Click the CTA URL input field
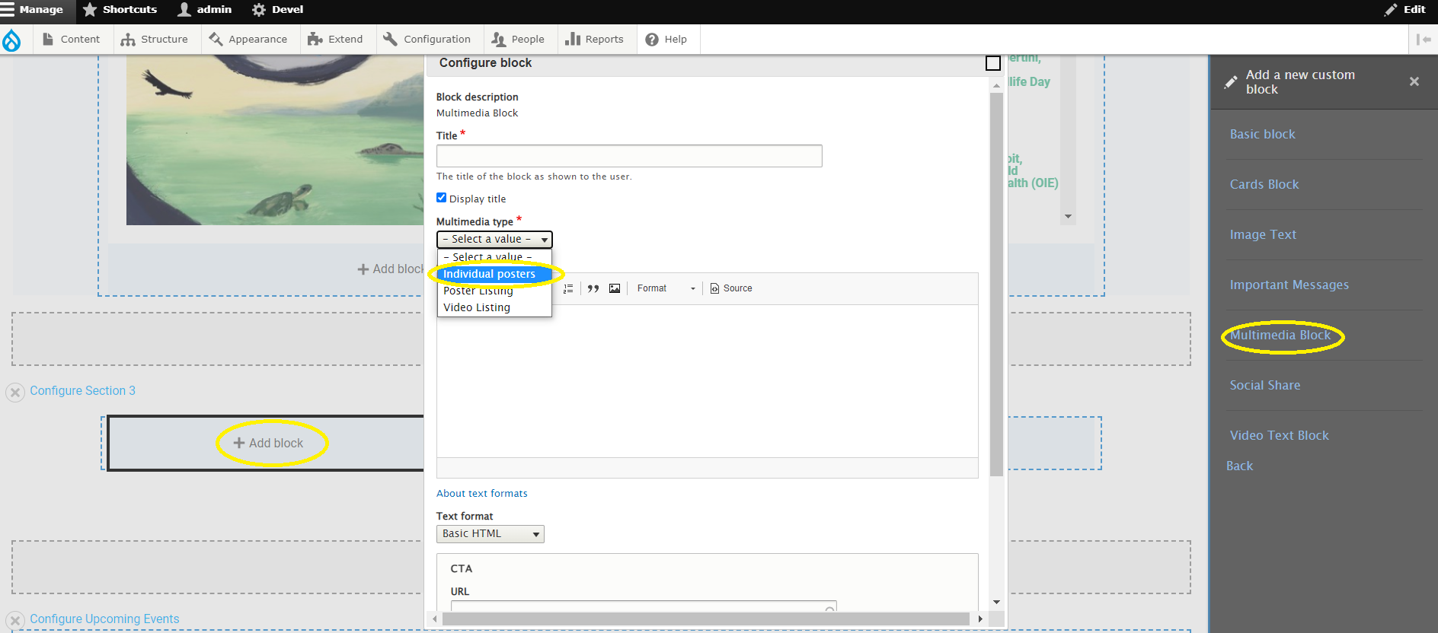This screenshot has width=1438, height=633. pyautogui.click(x=644, y=606)
